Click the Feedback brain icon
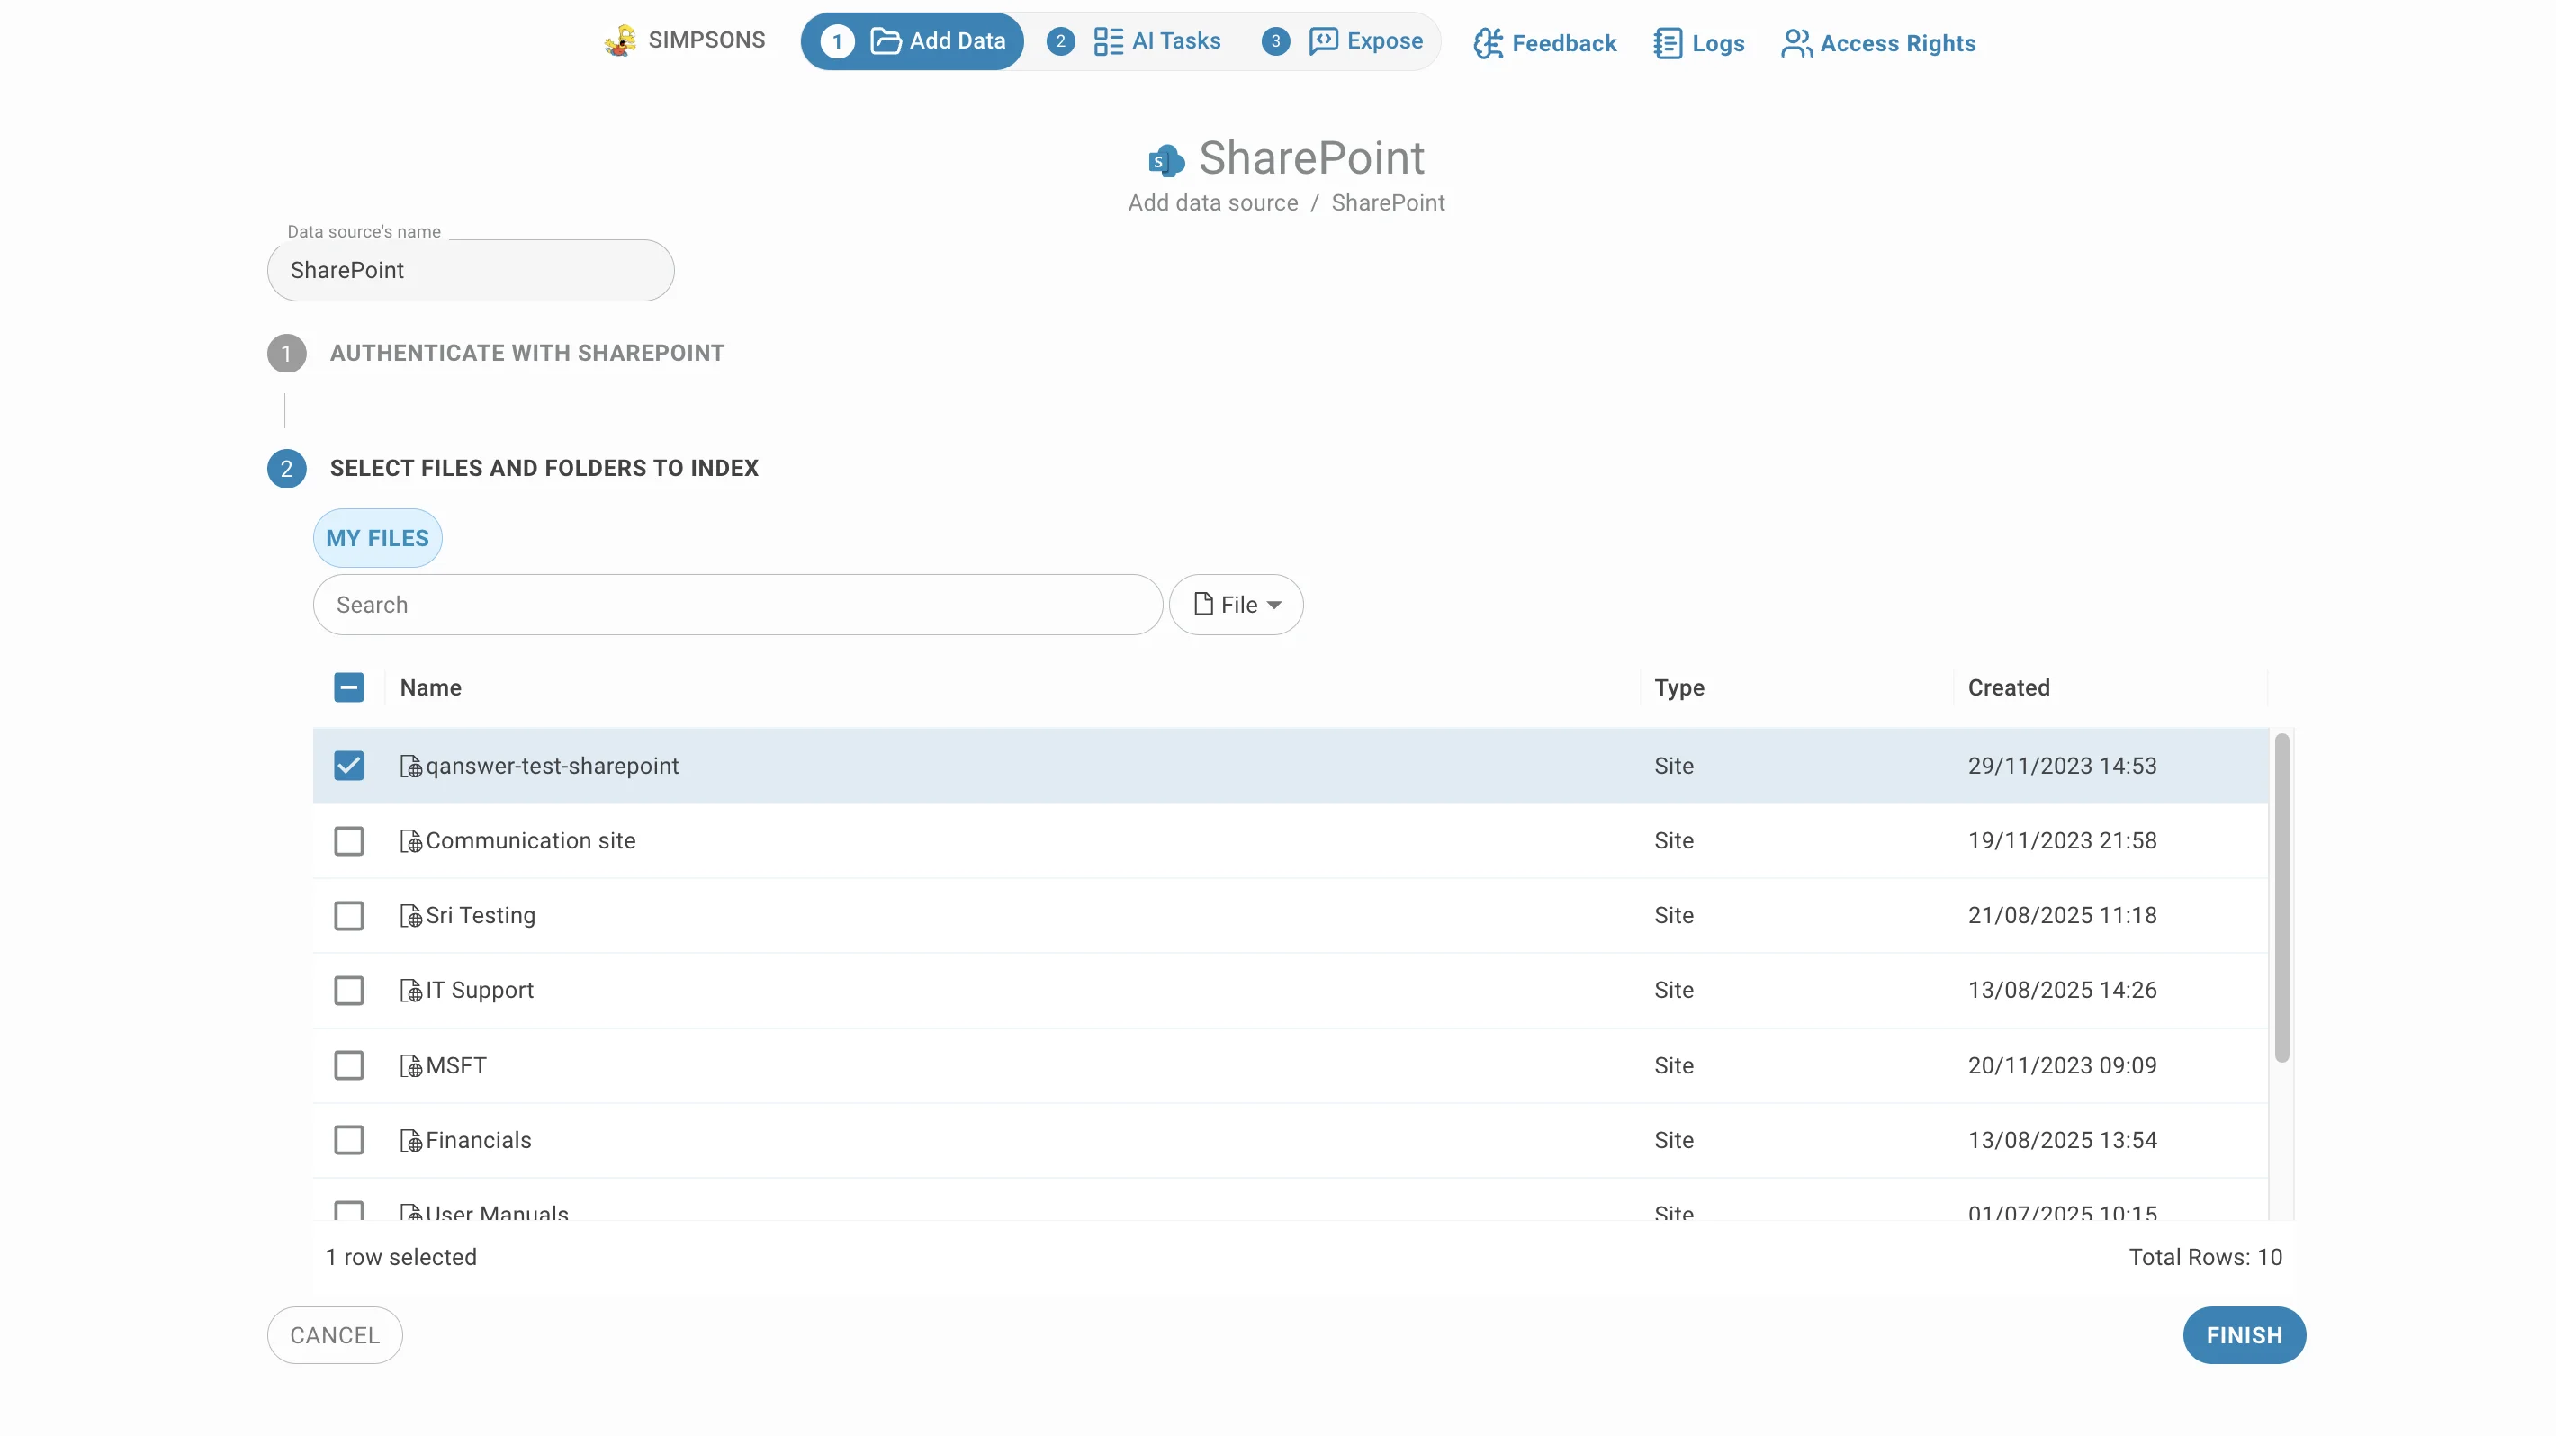2556x1436 pixels. (x=1489, y=43)
